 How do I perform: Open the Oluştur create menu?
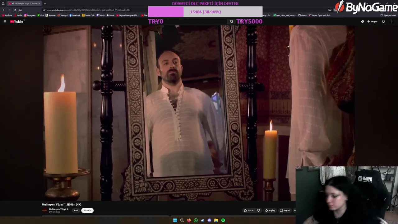pyautogui.click(x=372, y=21)
